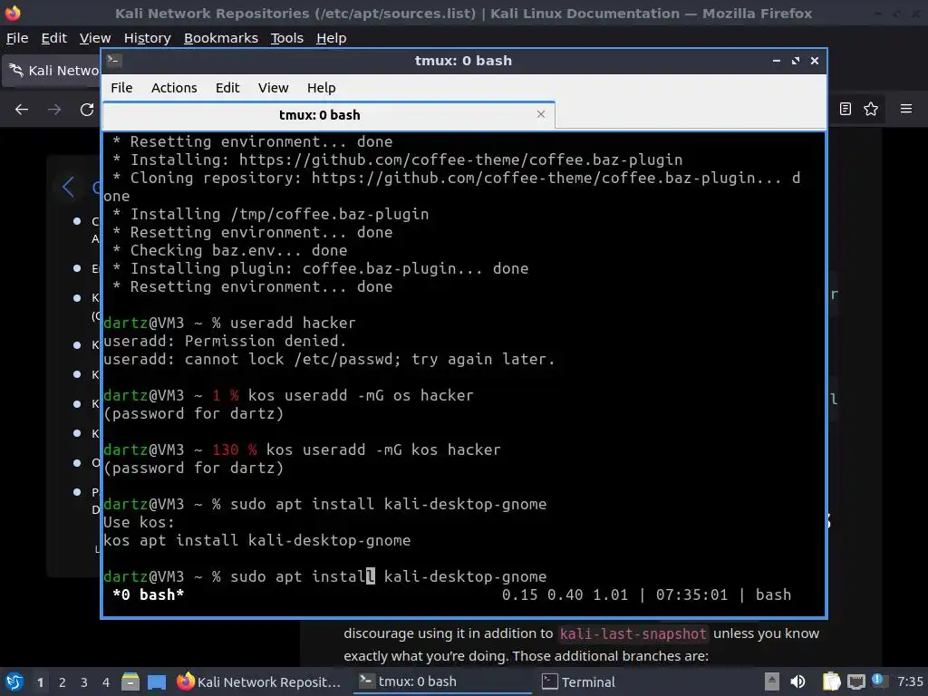Close the tmux terminal window

click(x=815, y=61)
